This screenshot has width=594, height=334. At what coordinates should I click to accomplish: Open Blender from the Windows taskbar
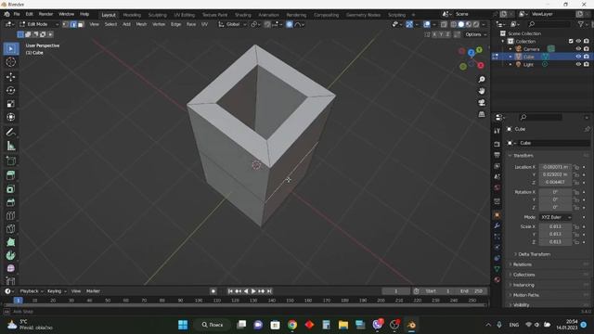[411, 325]
